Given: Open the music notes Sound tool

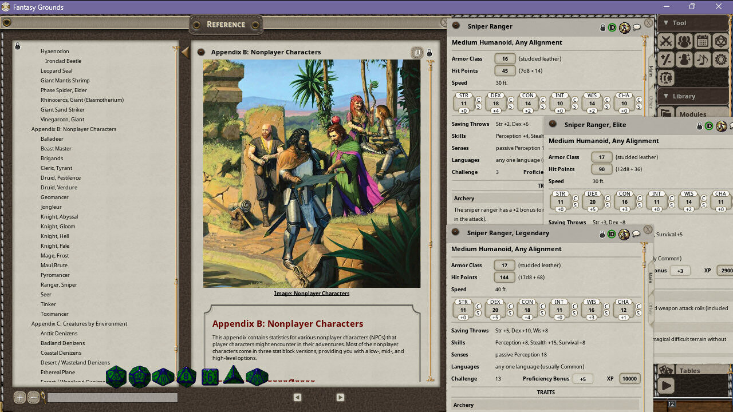Looking at the screenshot, I should [703, 60].
